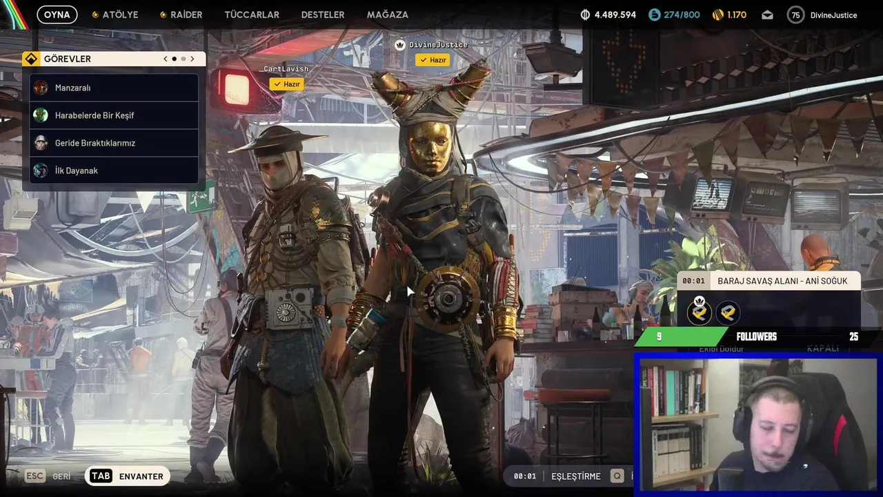Click the Harabelerde Bir Keşif portrait icon
Viewport: 883px width, 497px height.
point(41,115)
